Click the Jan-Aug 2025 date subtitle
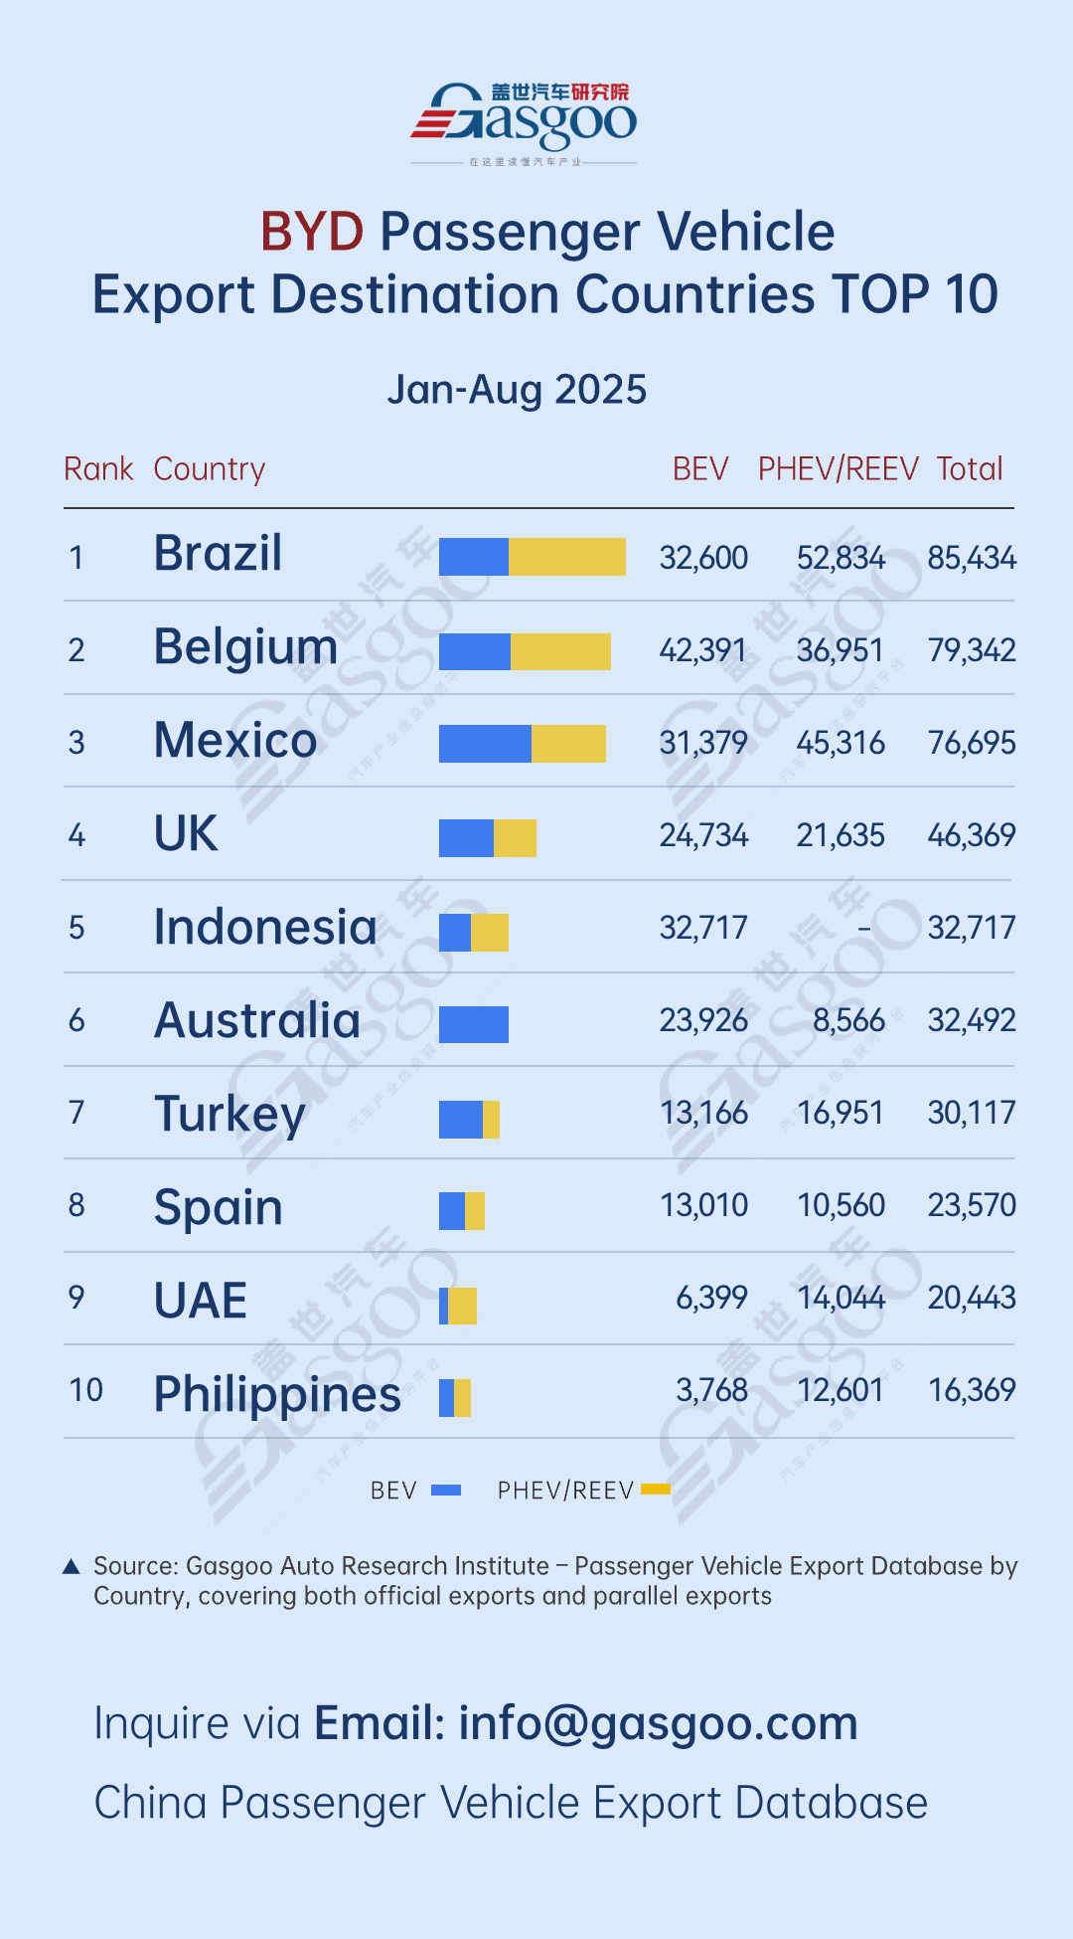The image size is (1073, 1939). coord(517,390)
